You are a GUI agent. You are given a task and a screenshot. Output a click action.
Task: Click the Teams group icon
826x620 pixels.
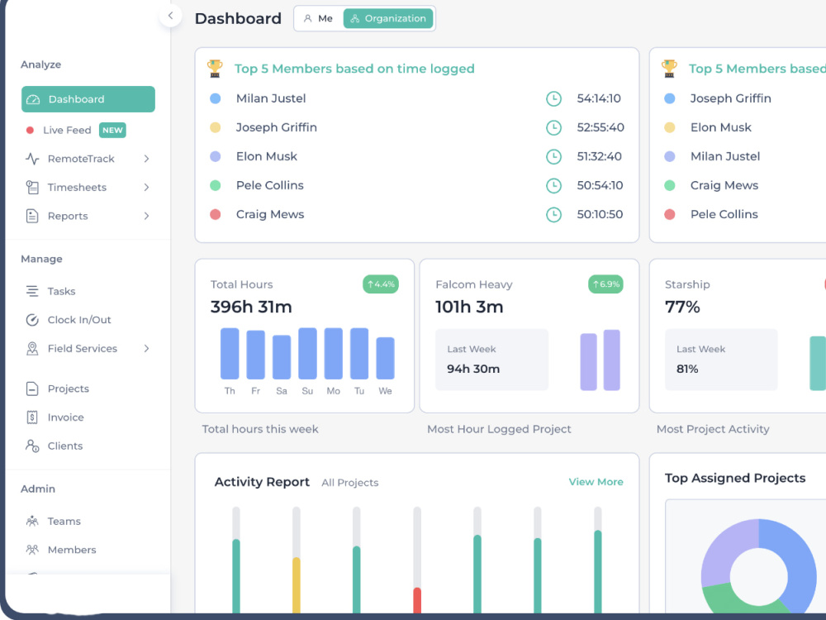pyautogui.click(x=32, y=521)
